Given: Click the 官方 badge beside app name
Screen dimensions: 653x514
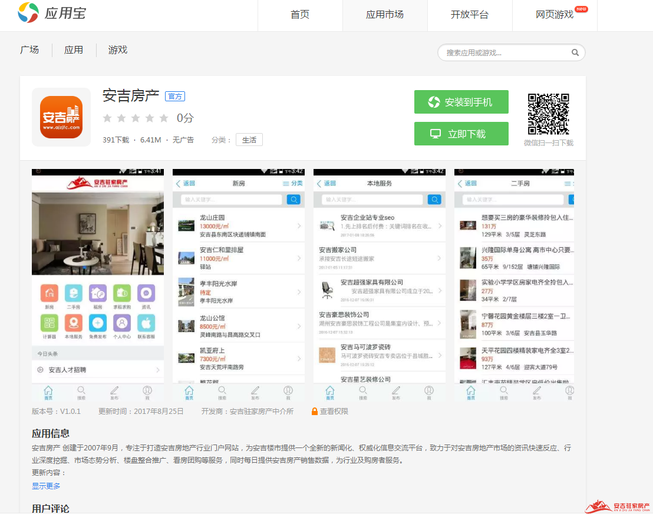Looking at the screenshot, I should 175,97.
